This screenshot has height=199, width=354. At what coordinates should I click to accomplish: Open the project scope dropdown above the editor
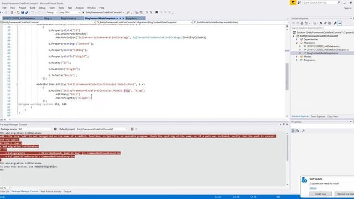pyautogui.click(x=48, y=22)
